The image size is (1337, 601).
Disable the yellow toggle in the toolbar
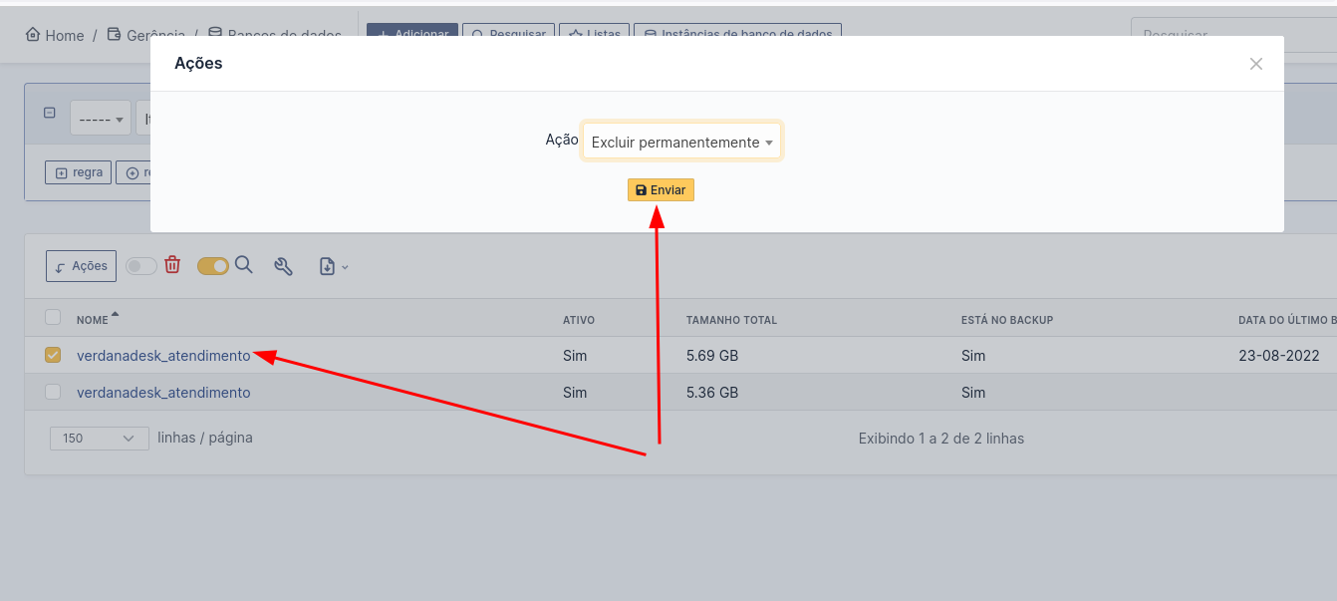click(x=213, y=266)
